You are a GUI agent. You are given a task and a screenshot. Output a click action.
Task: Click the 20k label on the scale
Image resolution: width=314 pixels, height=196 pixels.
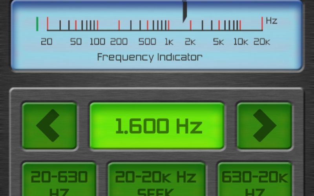pos(262,42)
